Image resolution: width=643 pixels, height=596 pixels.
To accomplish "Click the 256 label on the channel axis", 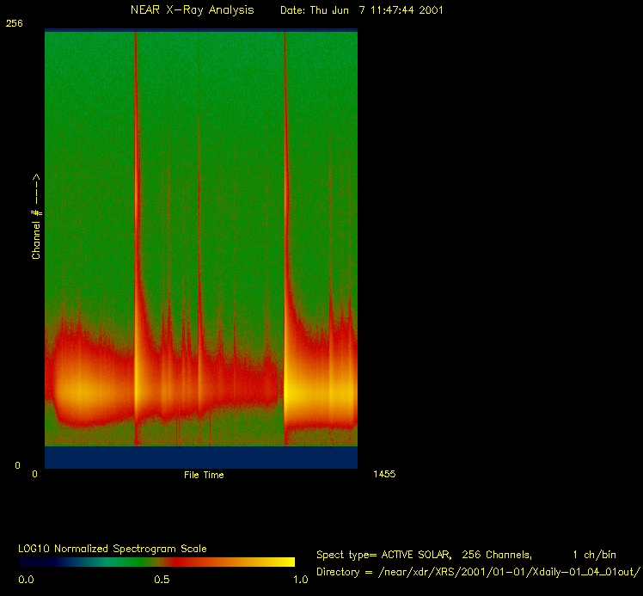I will pos(14,24).
